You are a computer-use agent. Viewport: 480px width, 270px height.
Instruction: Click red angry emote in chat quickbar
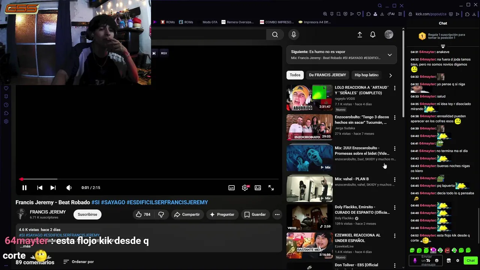pyautogui.click(x=447, y=250)
